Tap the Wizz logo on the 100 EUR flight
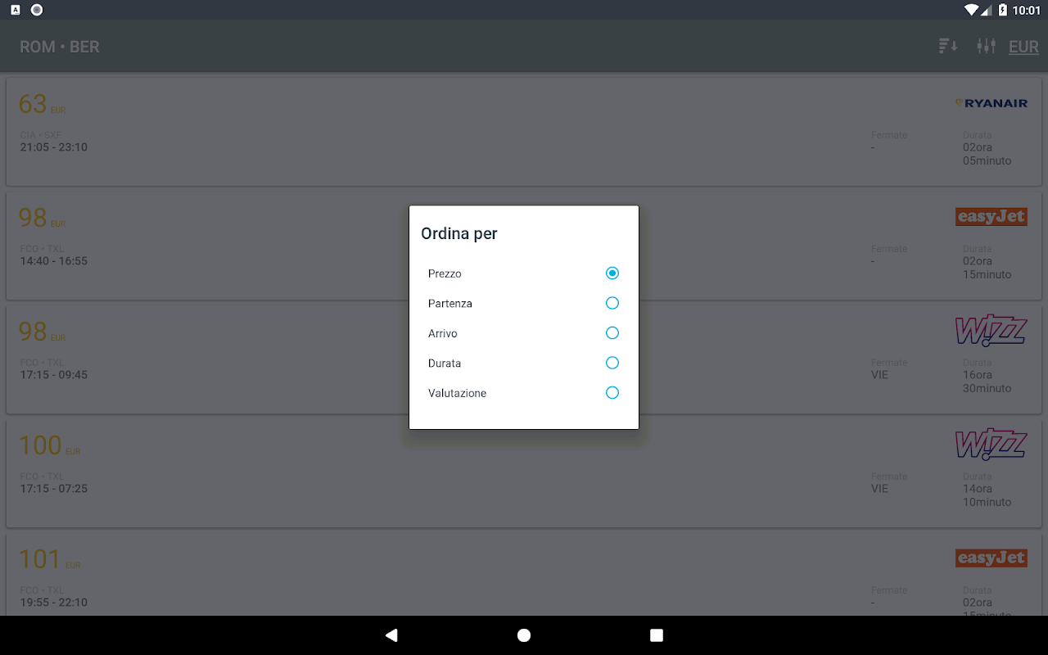Image resolution: width=1048 pixels, height=655 pixels. 991,445
